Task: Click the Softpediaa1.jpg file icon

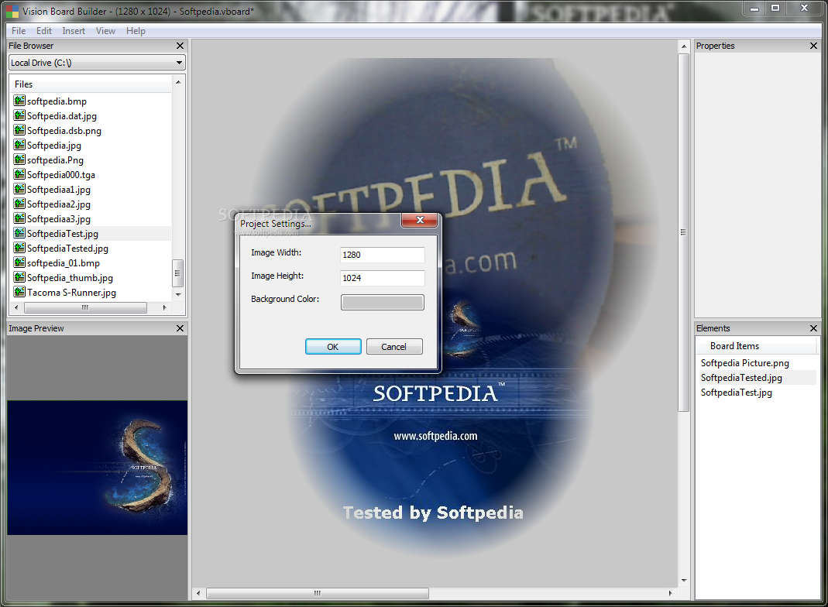Action: 19,189
